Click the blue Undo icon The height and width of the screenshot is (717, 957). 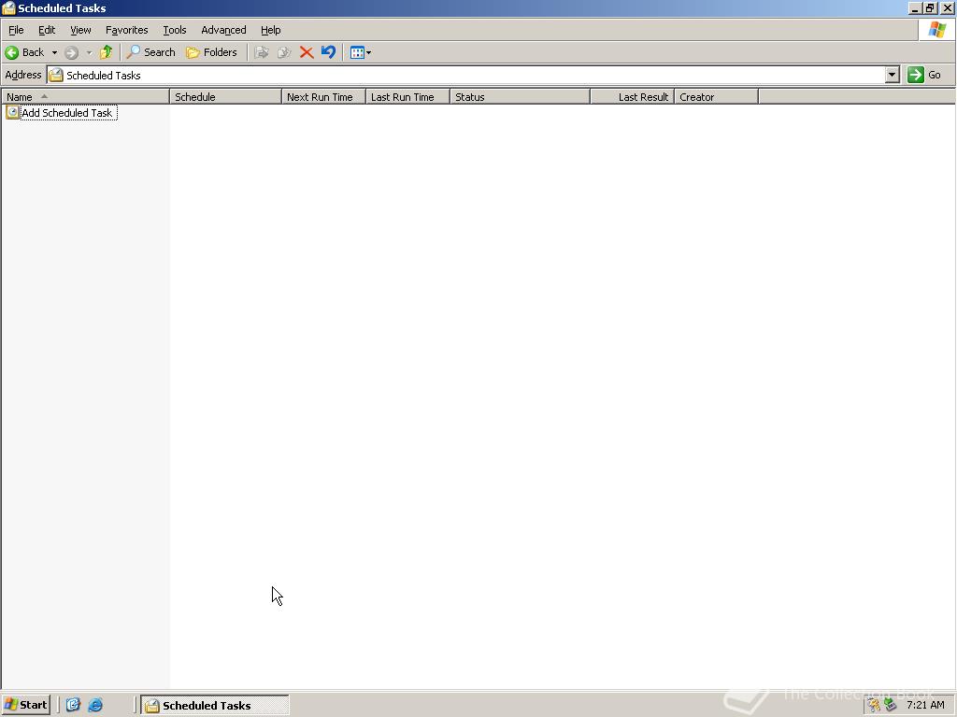tap(328, 52)
